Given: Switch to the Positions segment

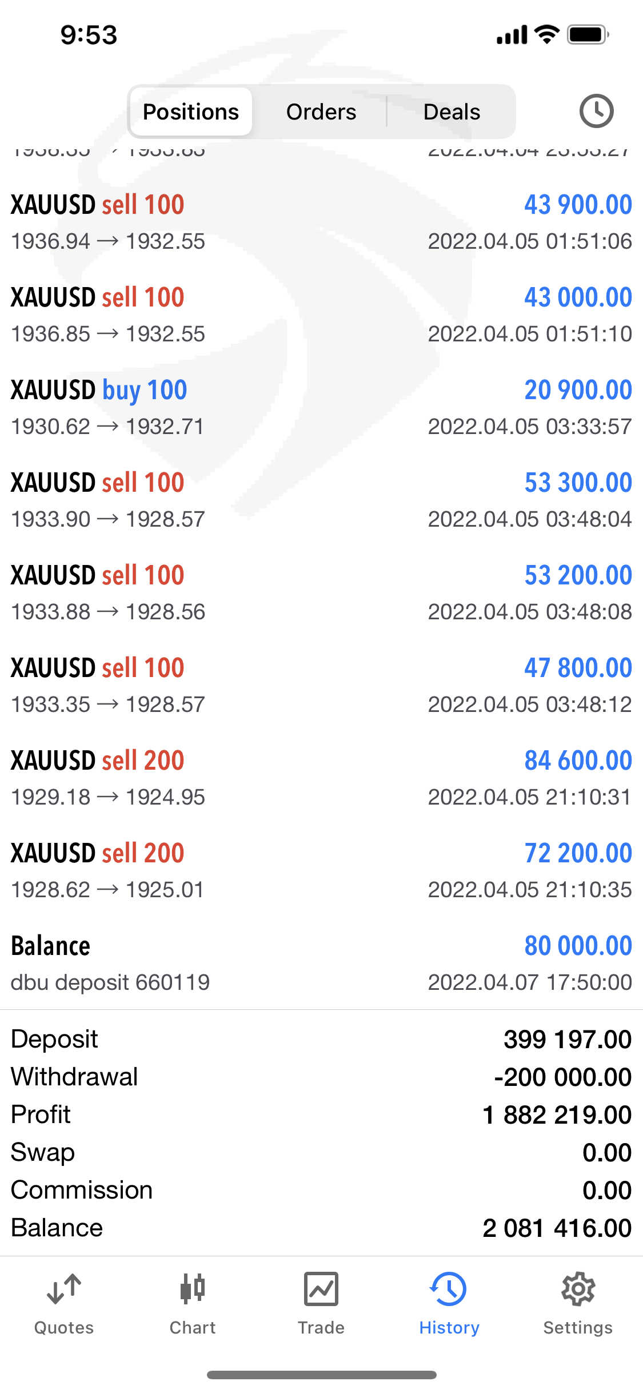Looking at the screenshot, I should pos(191,112).
